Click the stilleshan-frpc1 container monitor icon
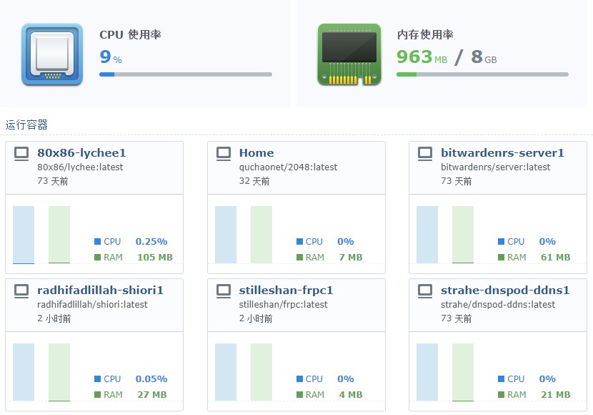The width and height of the screenshot is (593, 415). [x=224, y=290]
